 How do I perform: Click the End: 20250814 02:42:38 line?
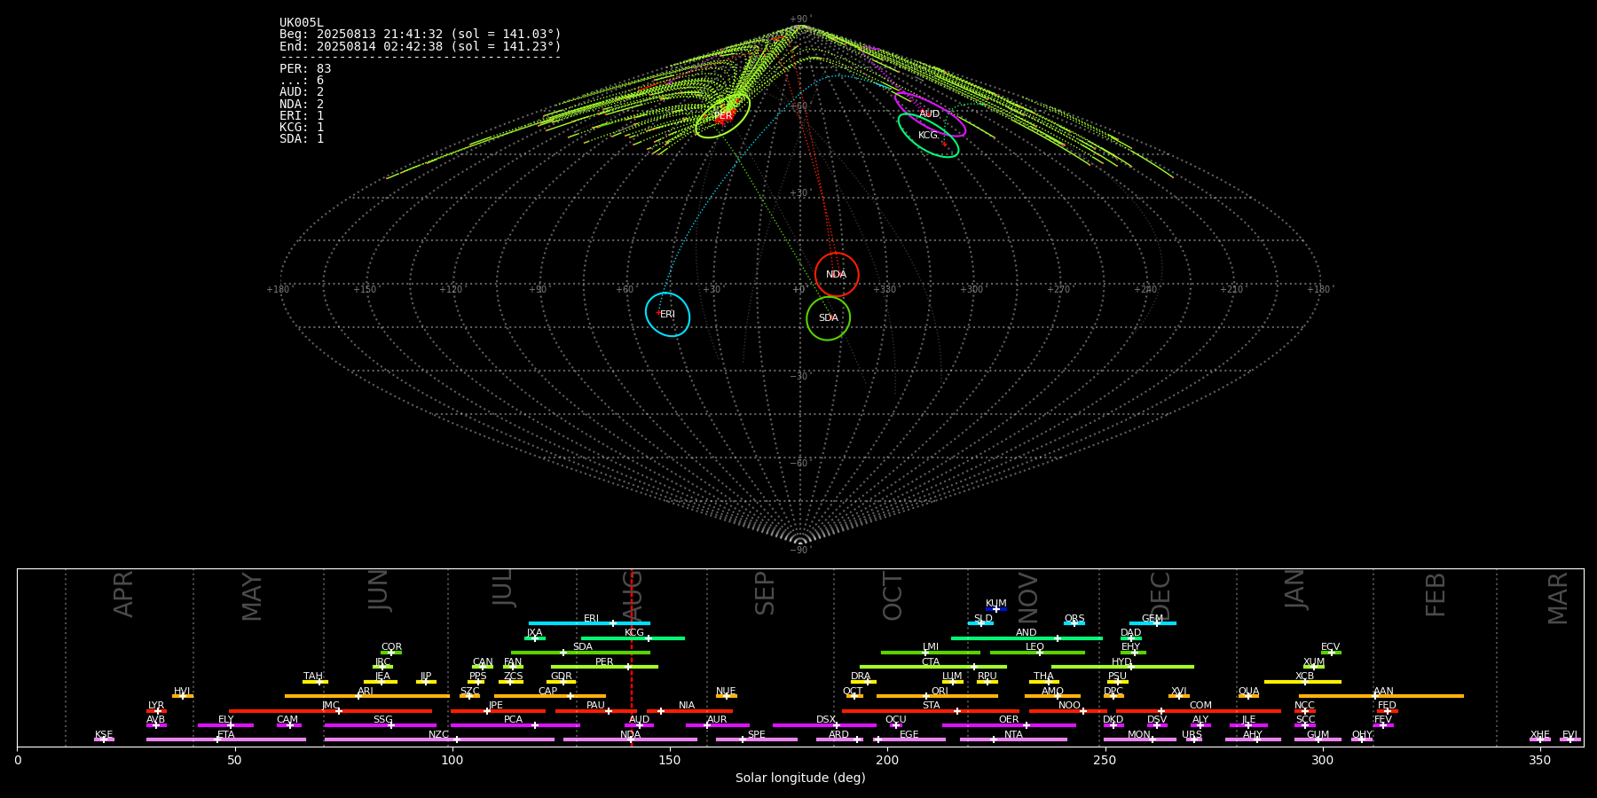tap(421, 46)
